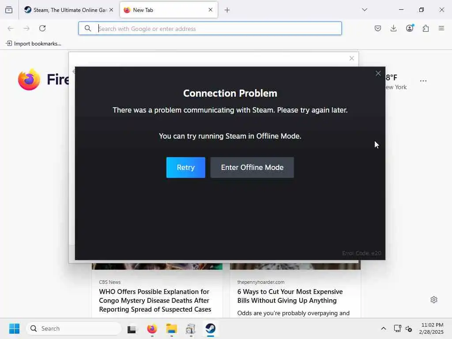Click the browser forward arrow
The height and width of the screenshot is (339, 452).
[26, 28]
